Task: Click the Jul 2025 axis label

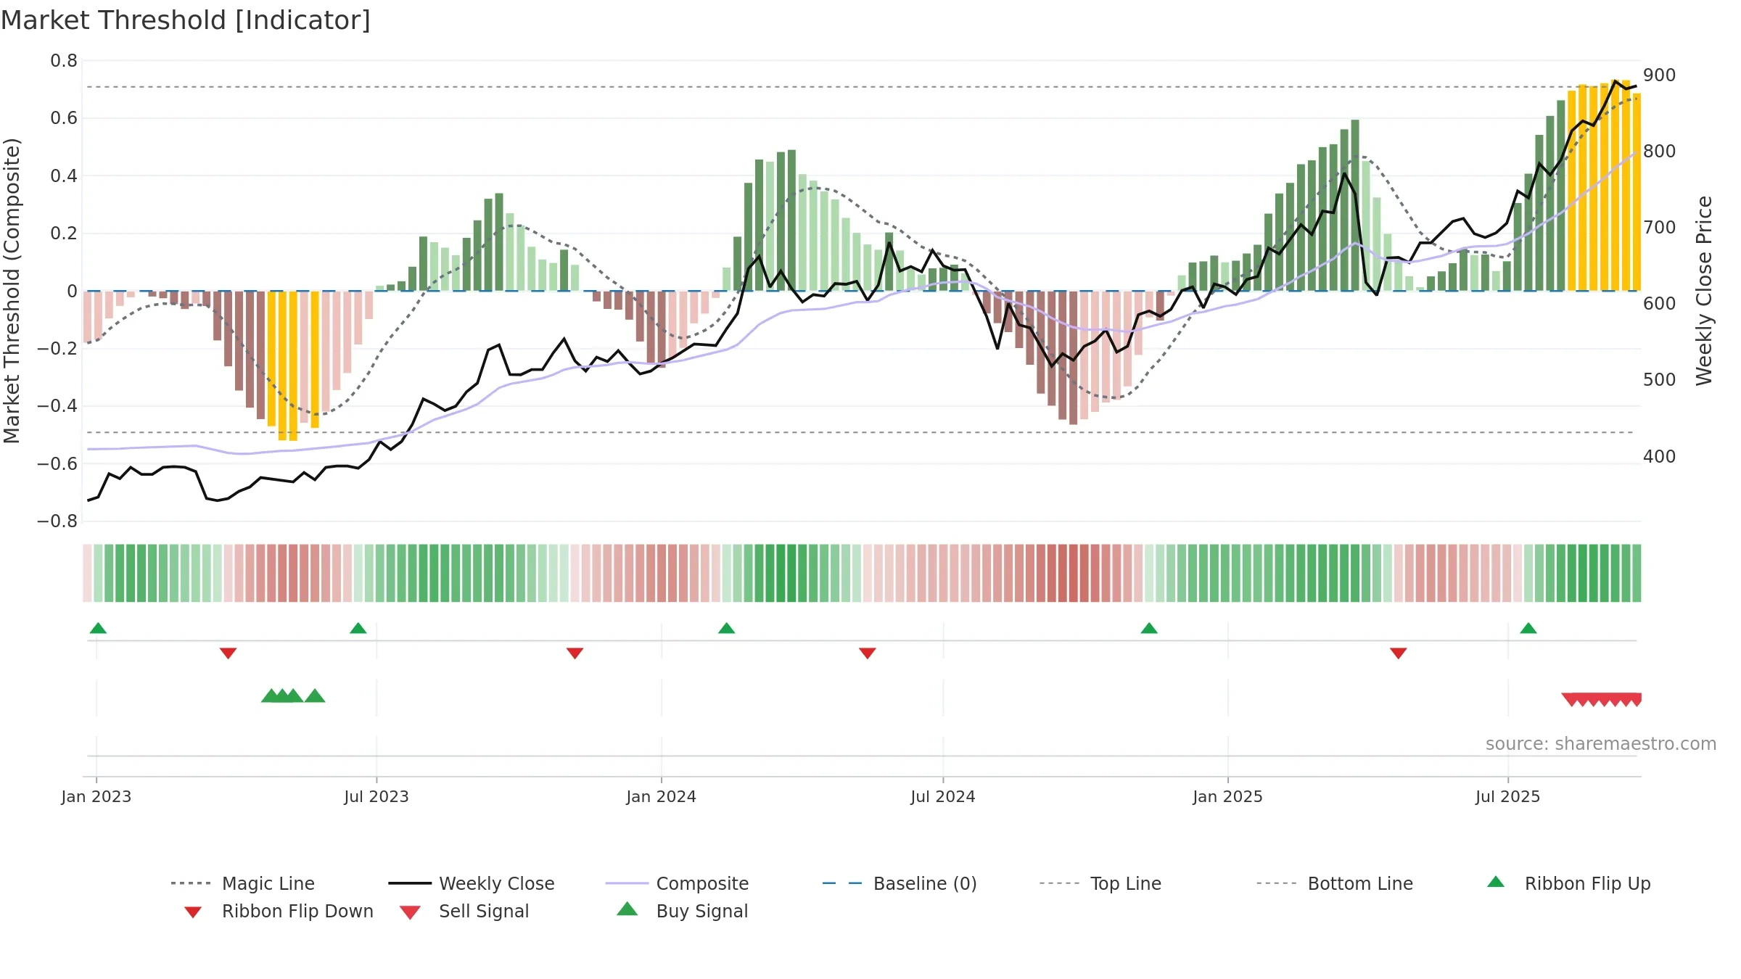Action: pyautogui.click(x=1508, y=797)
